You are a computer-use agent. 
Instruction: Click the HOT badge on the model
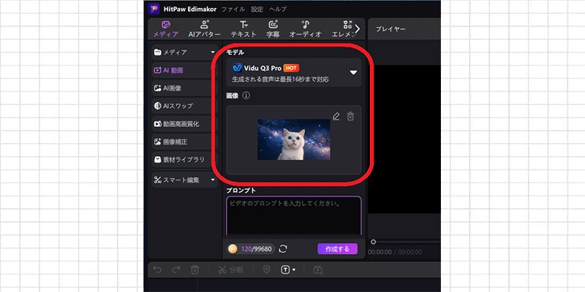click(291, 68)
